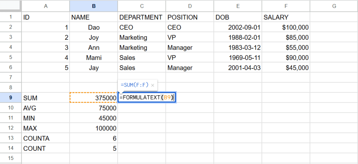The width and height of the screenshot is (358, 164).
Task: Click the =SUM(F:F) tooltip text
Action: [134, 85]
